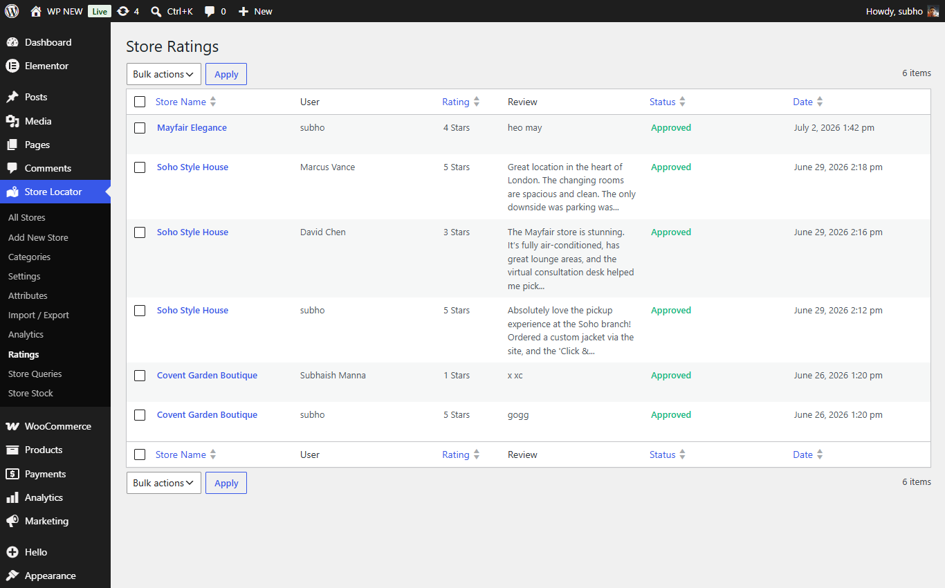Click the Posts pin icon
Viewport: 945px width, 588px height.
pos(12,97)
